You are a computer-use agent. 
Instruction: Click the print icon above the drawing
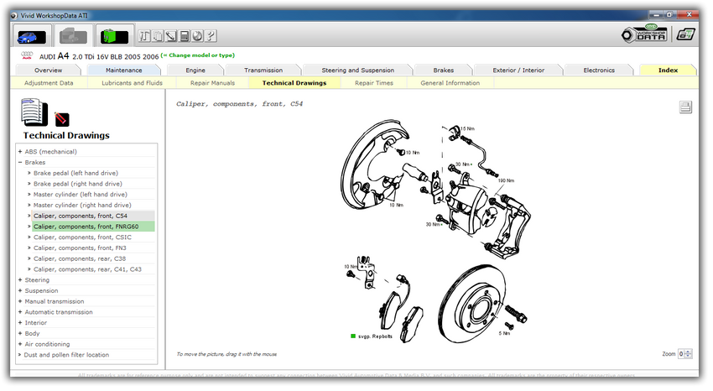[685, 107]
